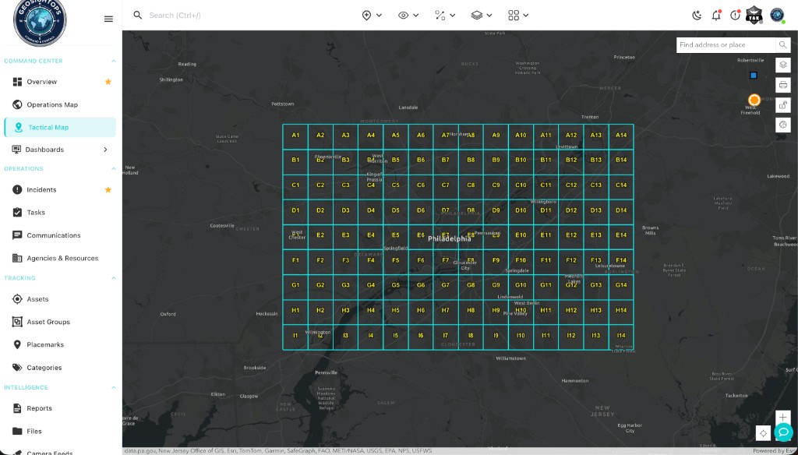Viewport: 798px width, 455px height.
Task: Click the Reports document icon
Action: click(17, 408)
